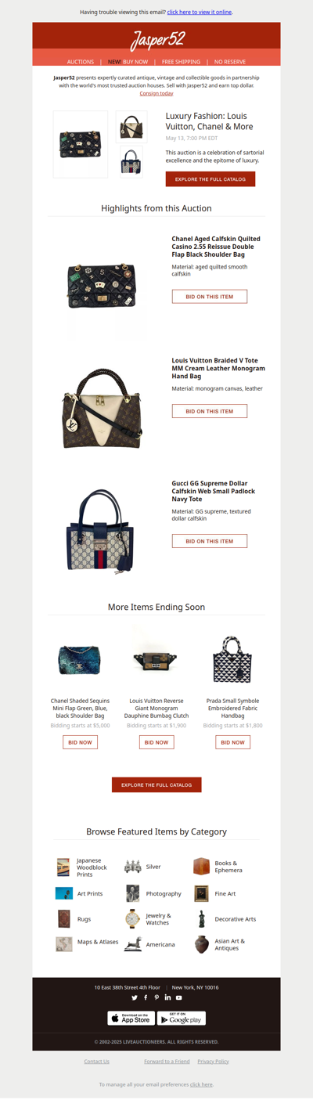
Task: Click the Pinterest footer icon
Action: click(156, 997)
